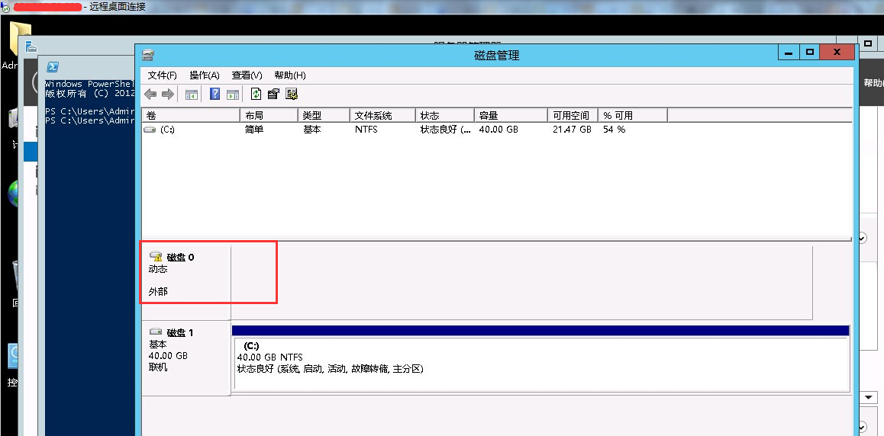Screen dimensions: 884x436
Task: Open Help via the blue question mark icon
Action: click(215, 94)
